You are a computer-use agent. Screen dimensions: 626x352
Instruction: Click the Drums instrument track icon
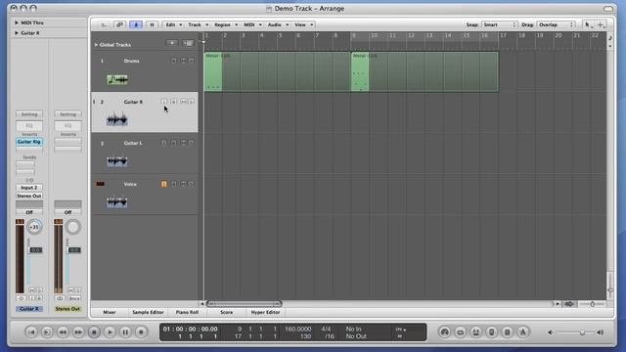tap(117, 80)
